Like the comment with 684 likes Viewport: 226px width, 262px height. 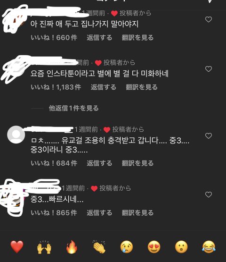[209, 135]
